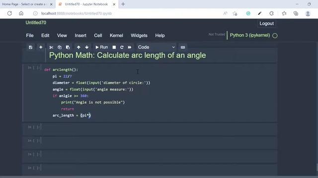Rename notebook by clicking Untitled70 title
The width and height of the screenshot is (318, 178).
[x=36, y=23]
